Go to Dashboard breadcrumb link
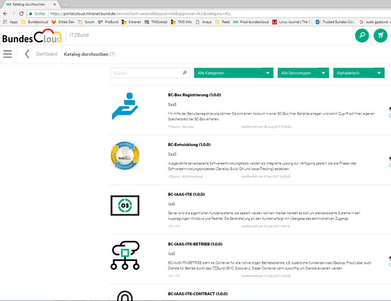Viewport: 391px width, 301px height. click(46, 54)
